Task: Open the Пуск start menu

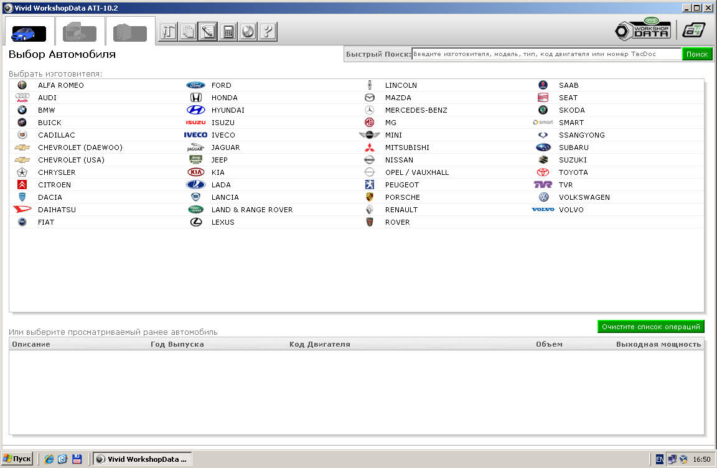Action: point(17,459)
